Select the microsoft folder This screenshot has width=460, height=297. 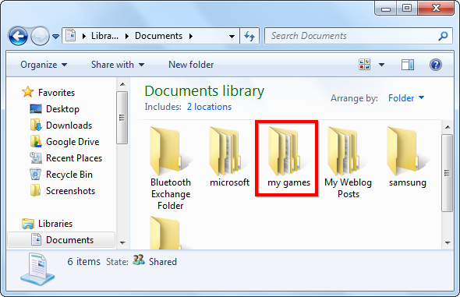(x=229, y=157)
